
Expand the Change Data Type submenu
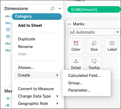point(38,96)
